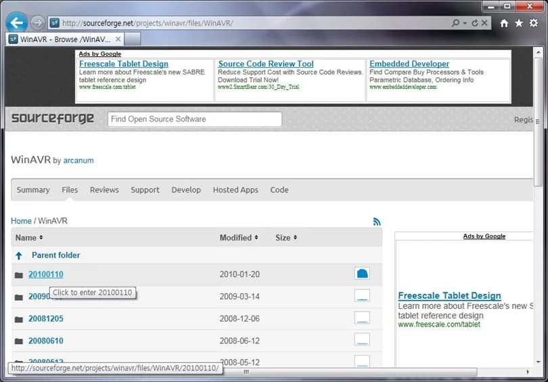Open search dropdown arrow in address bar

pyautogui.click(x=465, y=23)
